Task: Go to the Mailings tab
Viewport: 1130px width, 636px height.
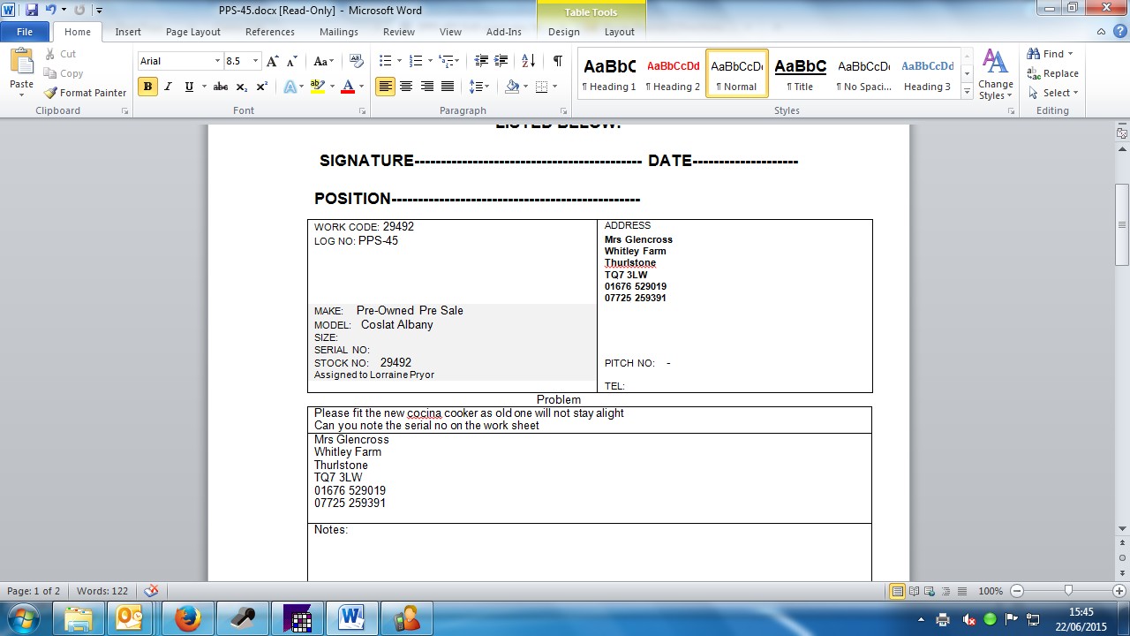Action: pyautogui.click(x=339, y=32)
